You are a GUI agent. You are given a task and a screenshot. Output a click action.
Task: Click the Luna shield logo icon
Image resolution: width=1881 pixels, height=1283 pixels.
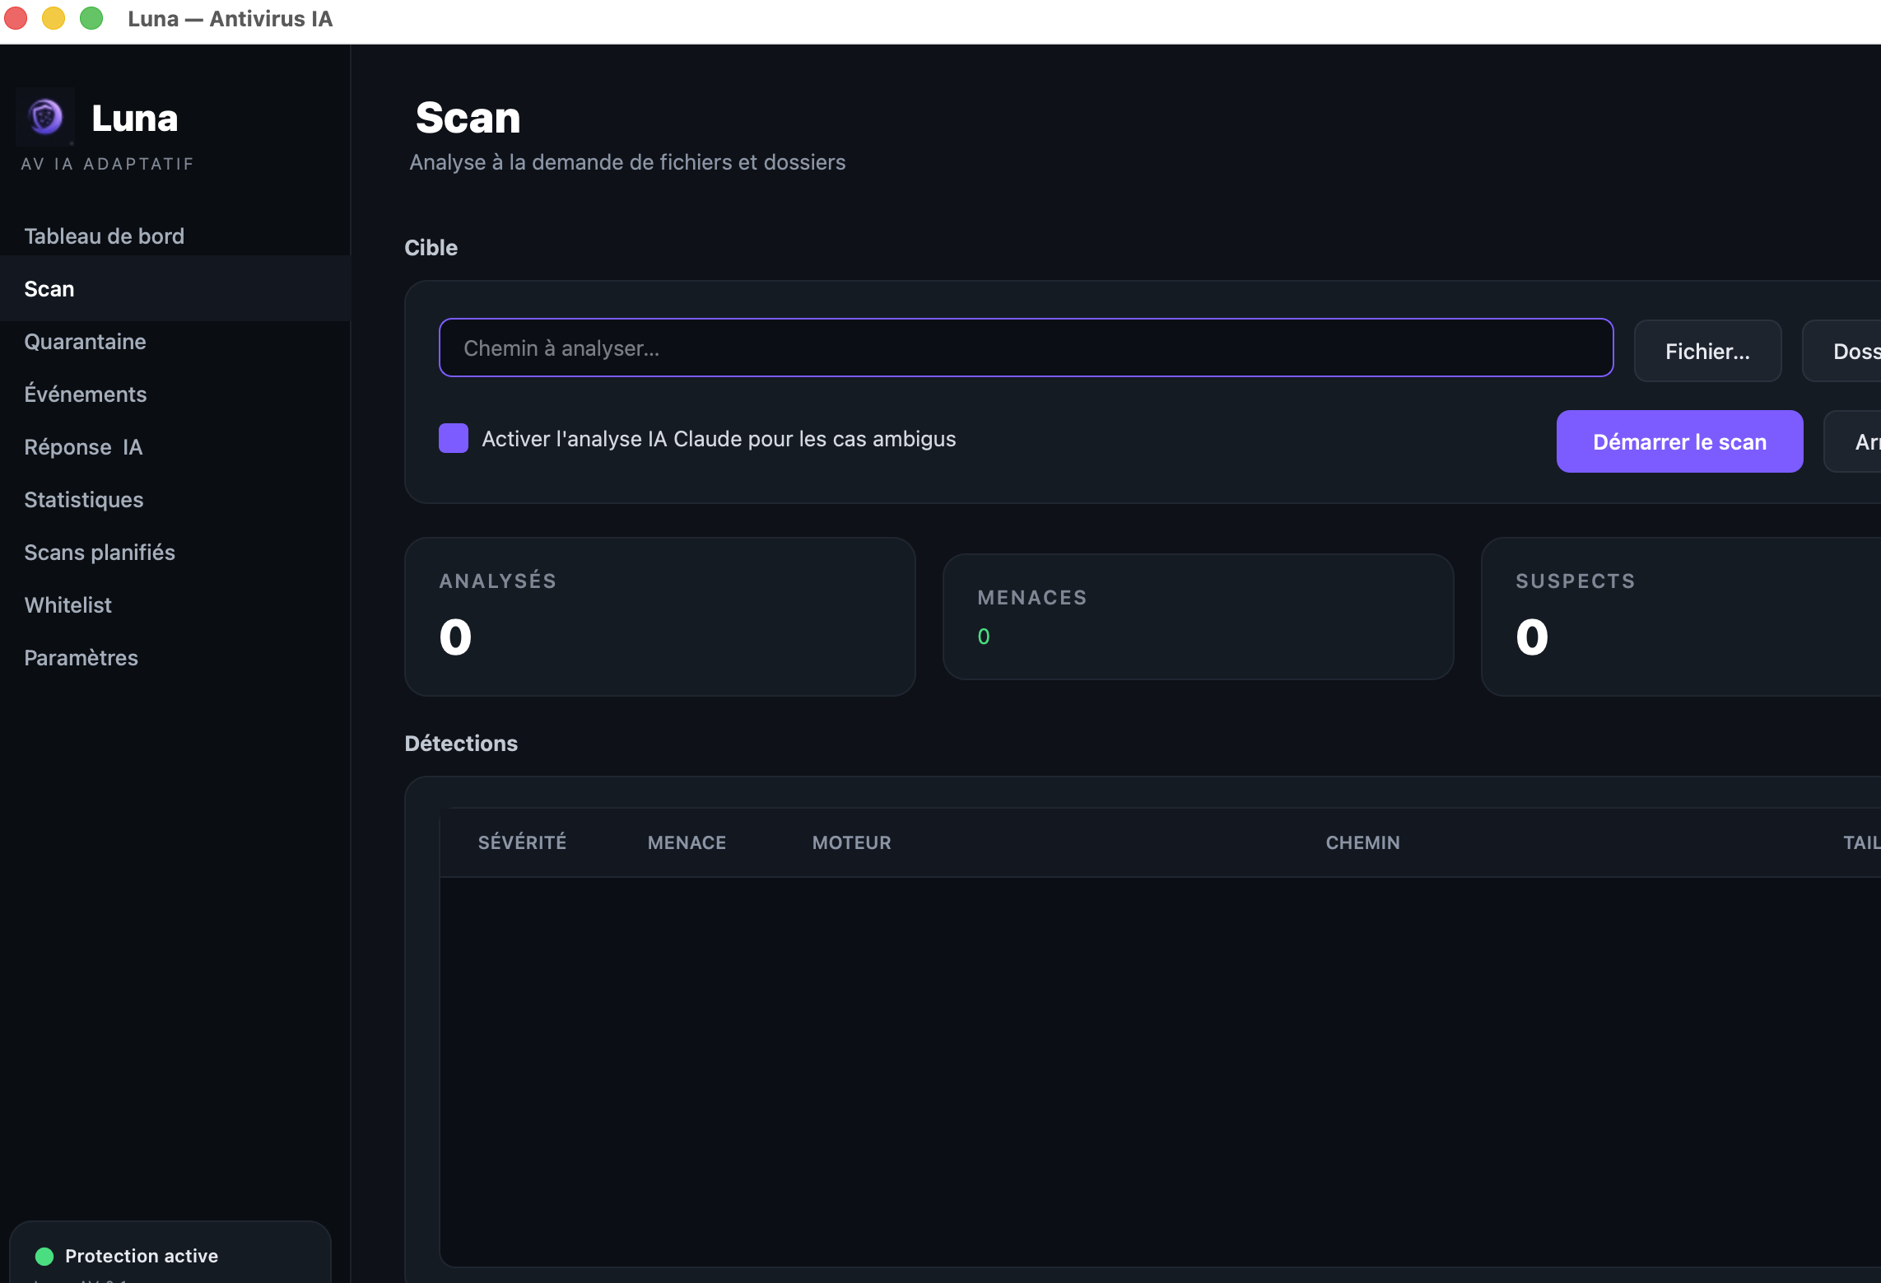[x=45, y=117]
